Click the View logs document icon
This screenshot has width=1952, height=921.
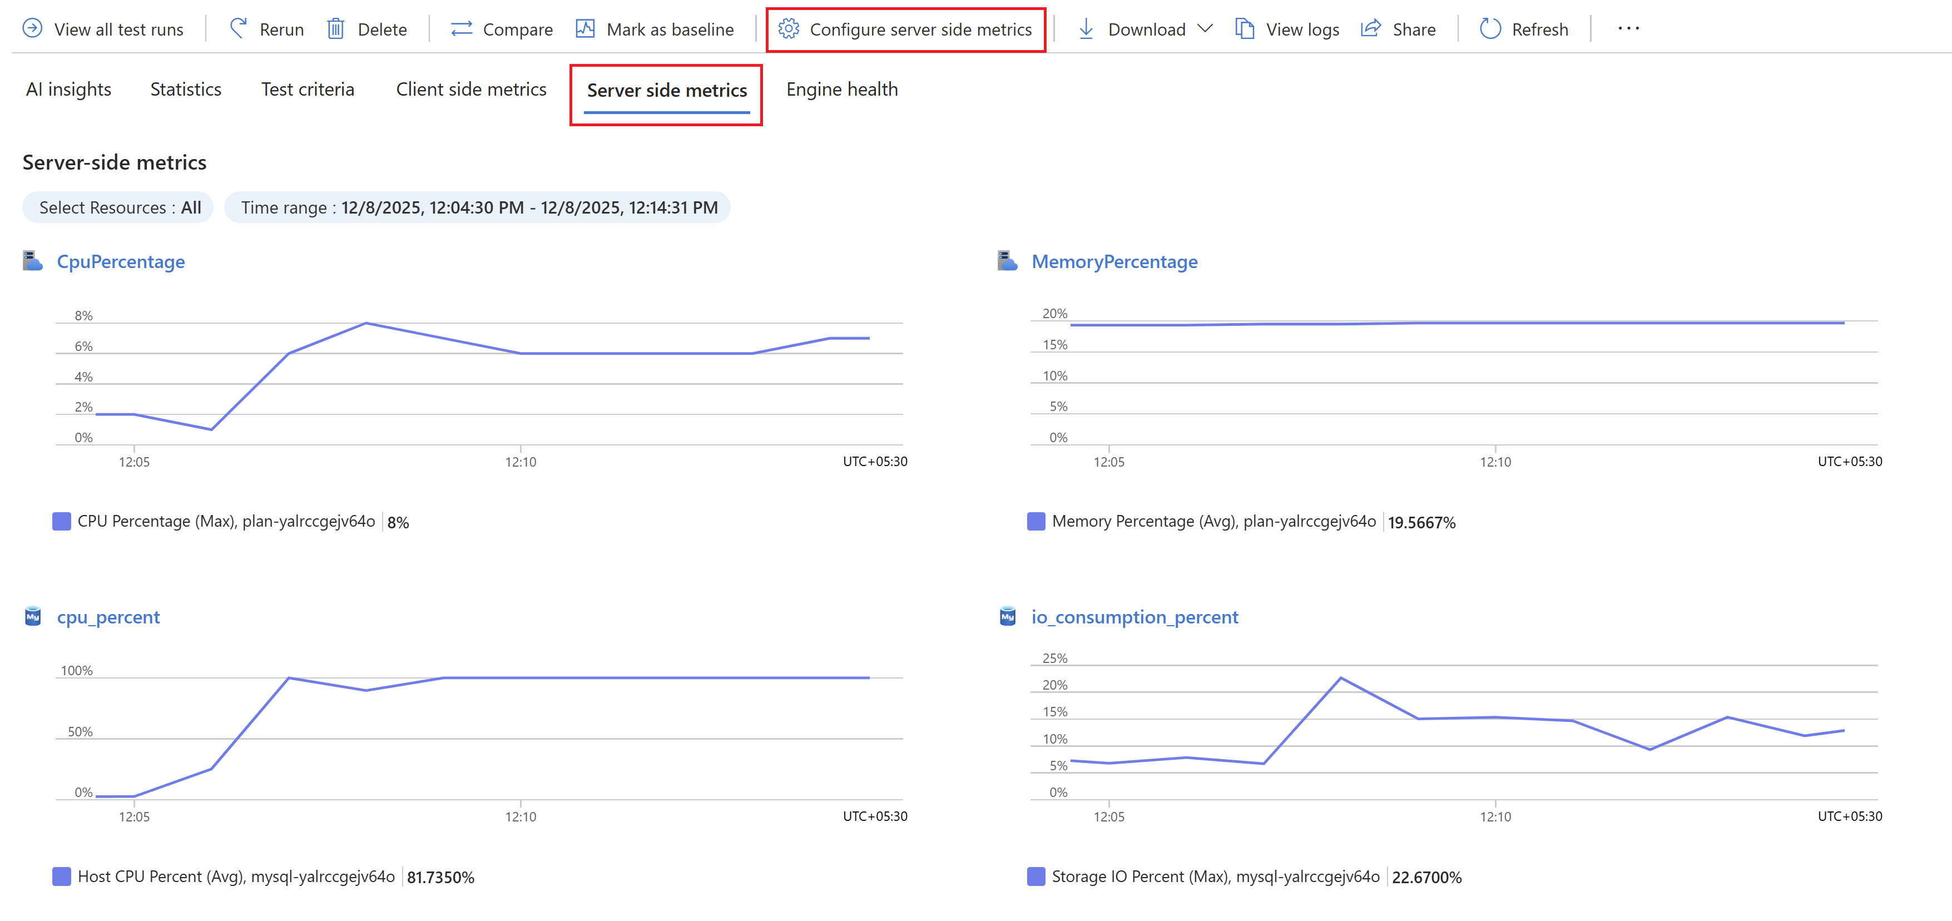(1244, 29)
